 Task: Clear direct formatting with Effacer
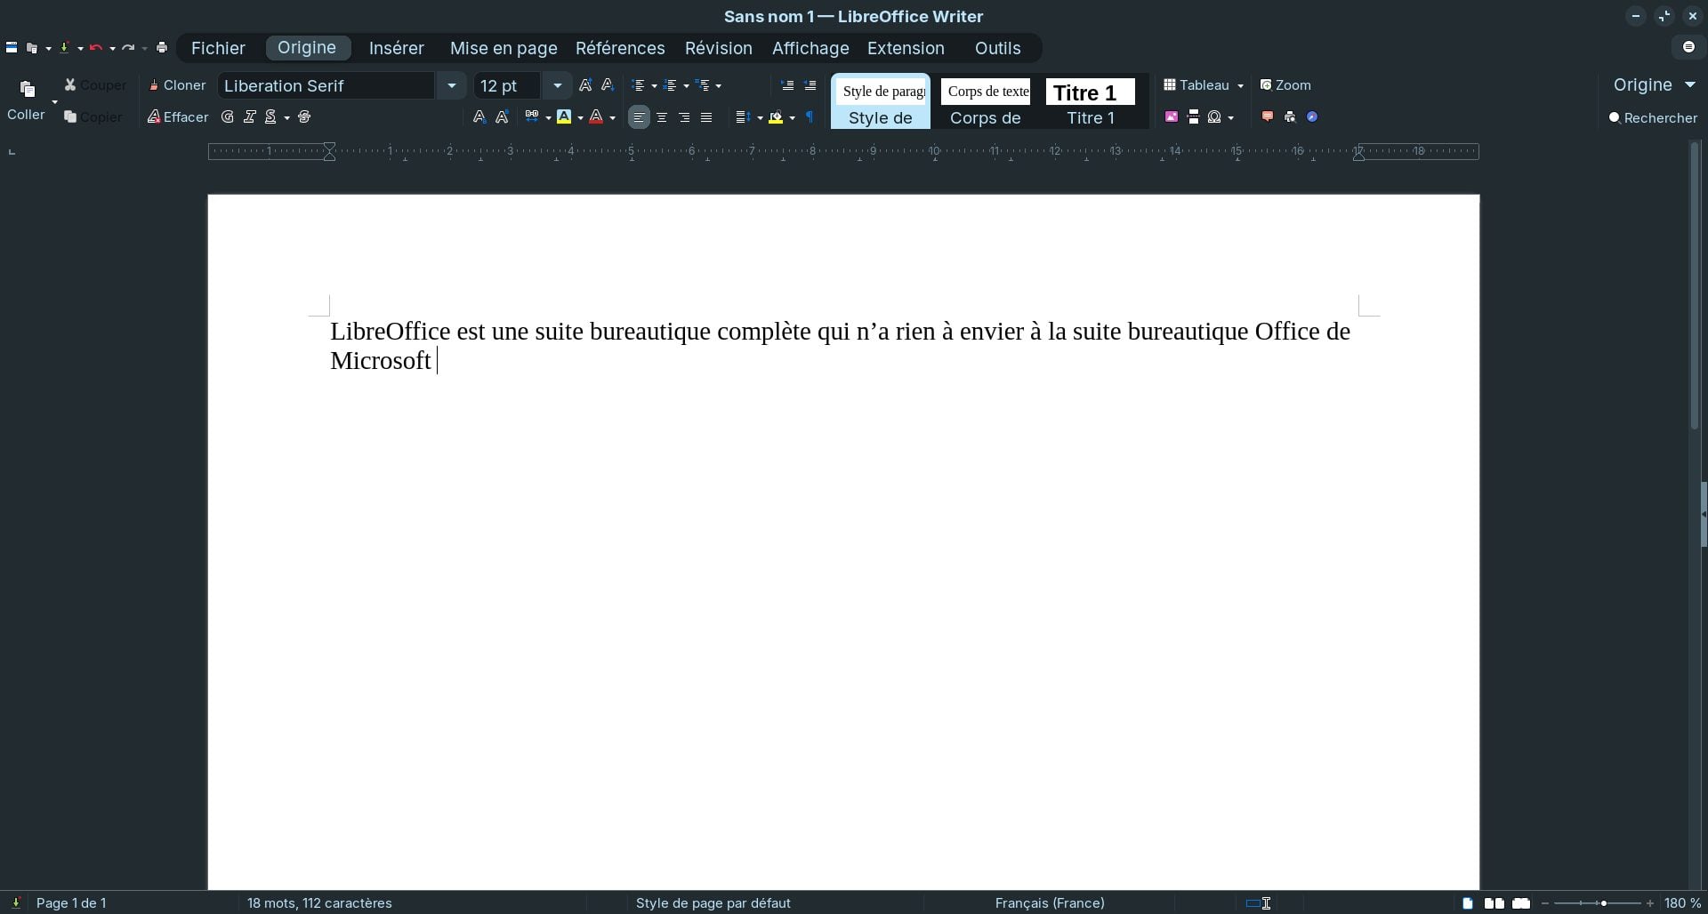[177, 117]
